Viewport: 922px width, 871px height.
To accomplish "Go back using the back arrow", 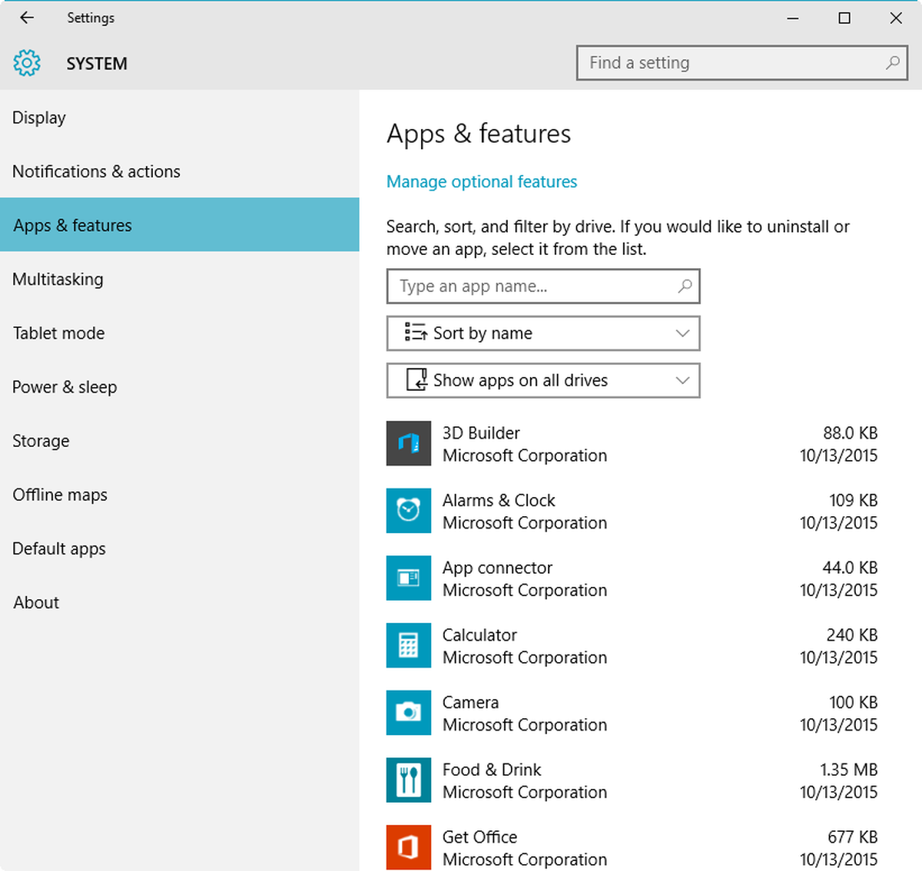I will (x=27, y=18).
